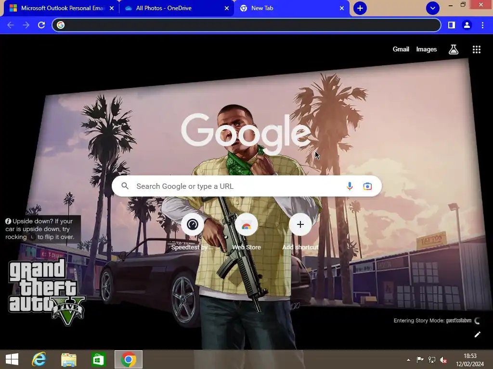Open Action Center flag icon
The image size is (493, 369).
(420, 360)
